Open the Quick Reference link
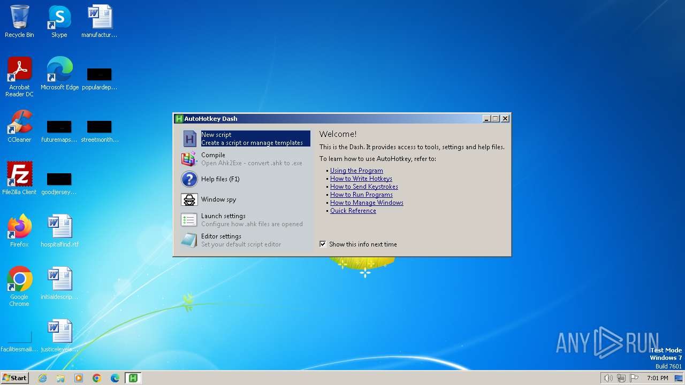The image size is (685, 385). click(x=353, y=211)
